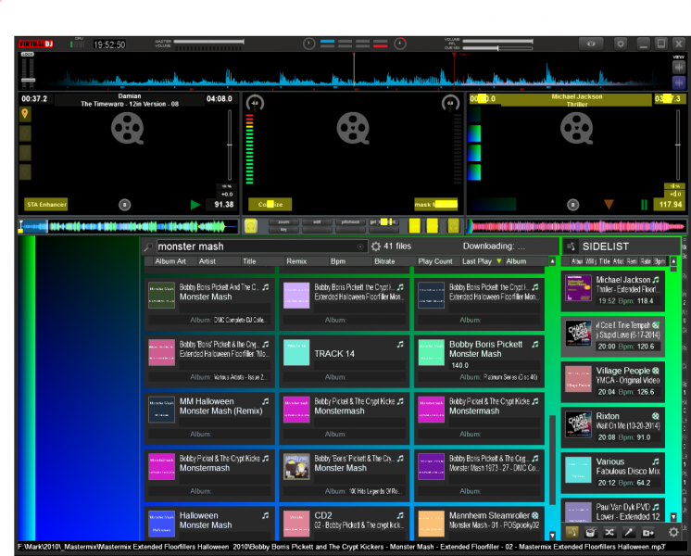Viewport: 691px width, 556px height.
Task: Open search options gear next to 41 files
Action: click(376, 246)
